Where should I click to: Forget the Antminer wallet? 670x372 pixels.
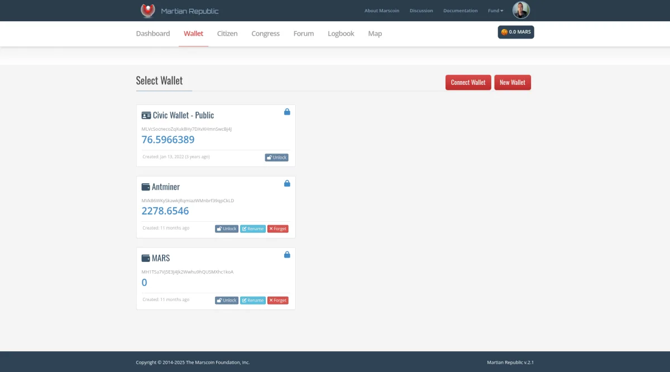tap(277, 228)
